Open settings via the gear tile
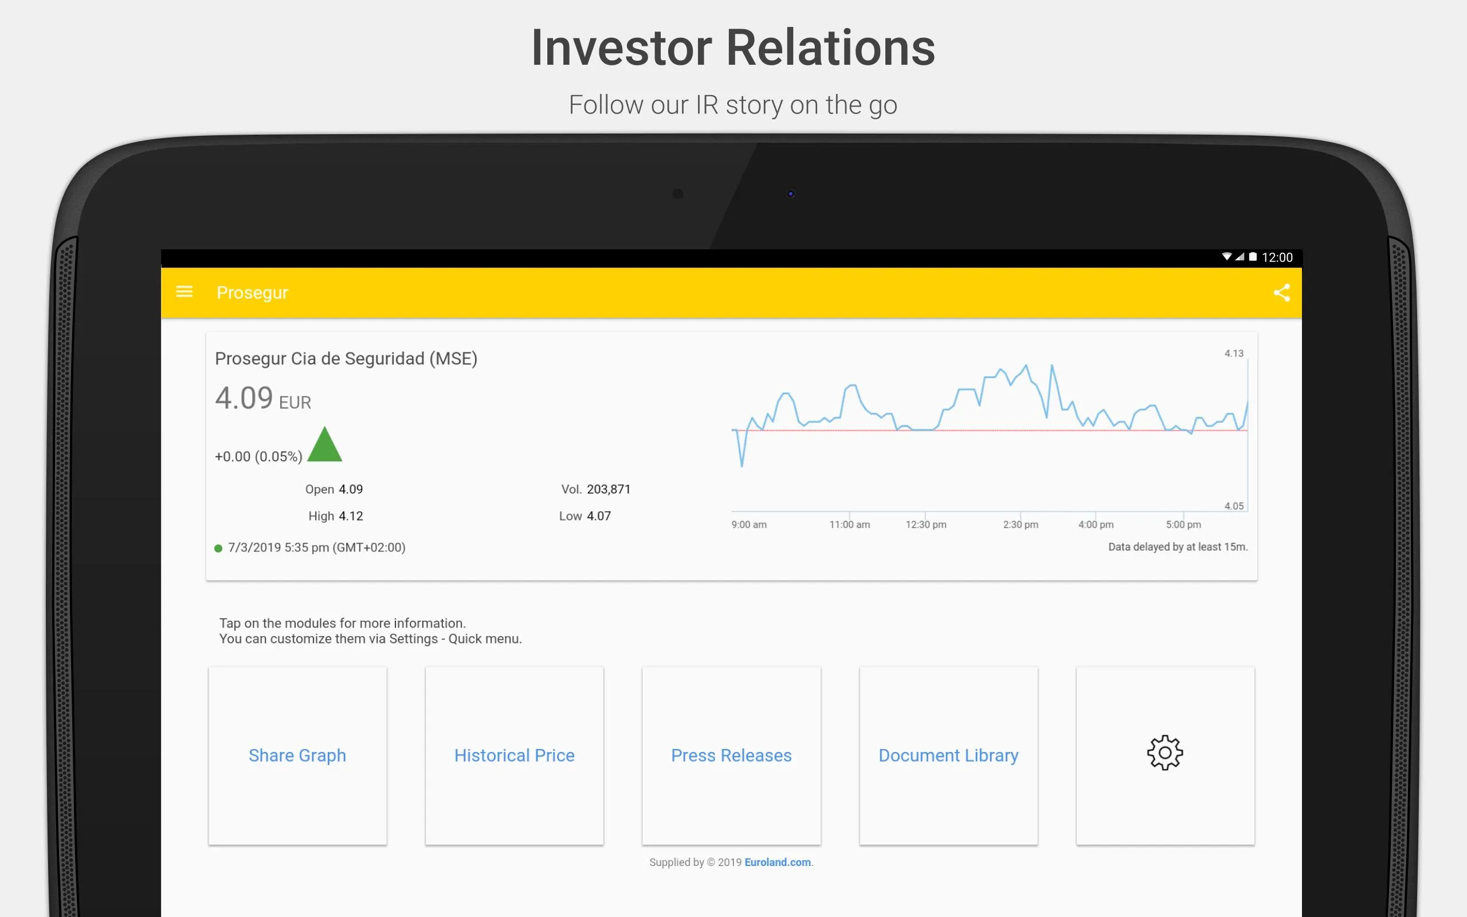Viewport: 1467px width, 917px height. pos(1164,755)
